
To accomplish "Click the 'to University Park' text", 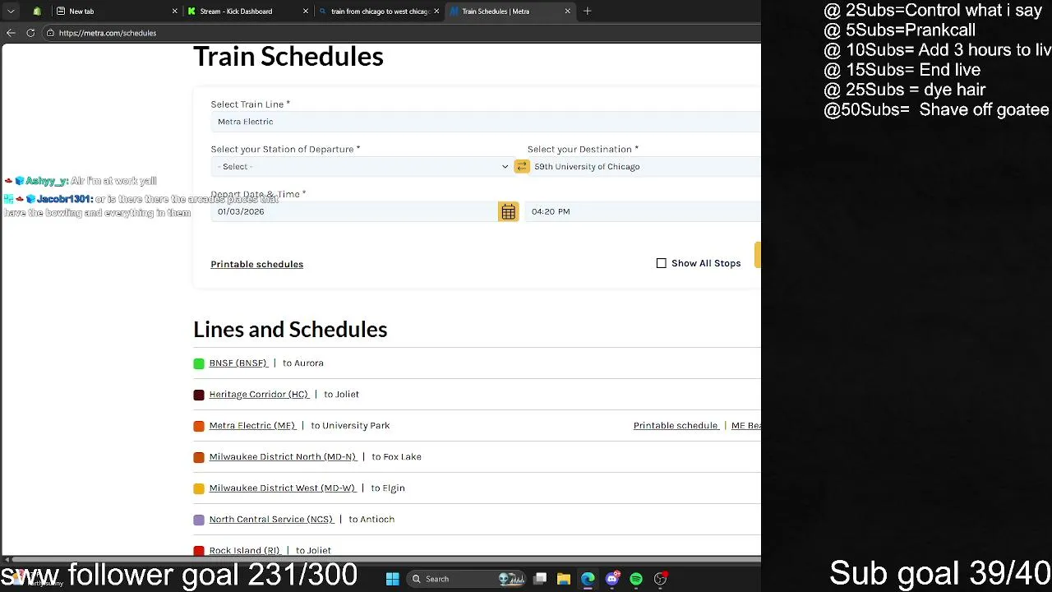I will click(350, 425).
